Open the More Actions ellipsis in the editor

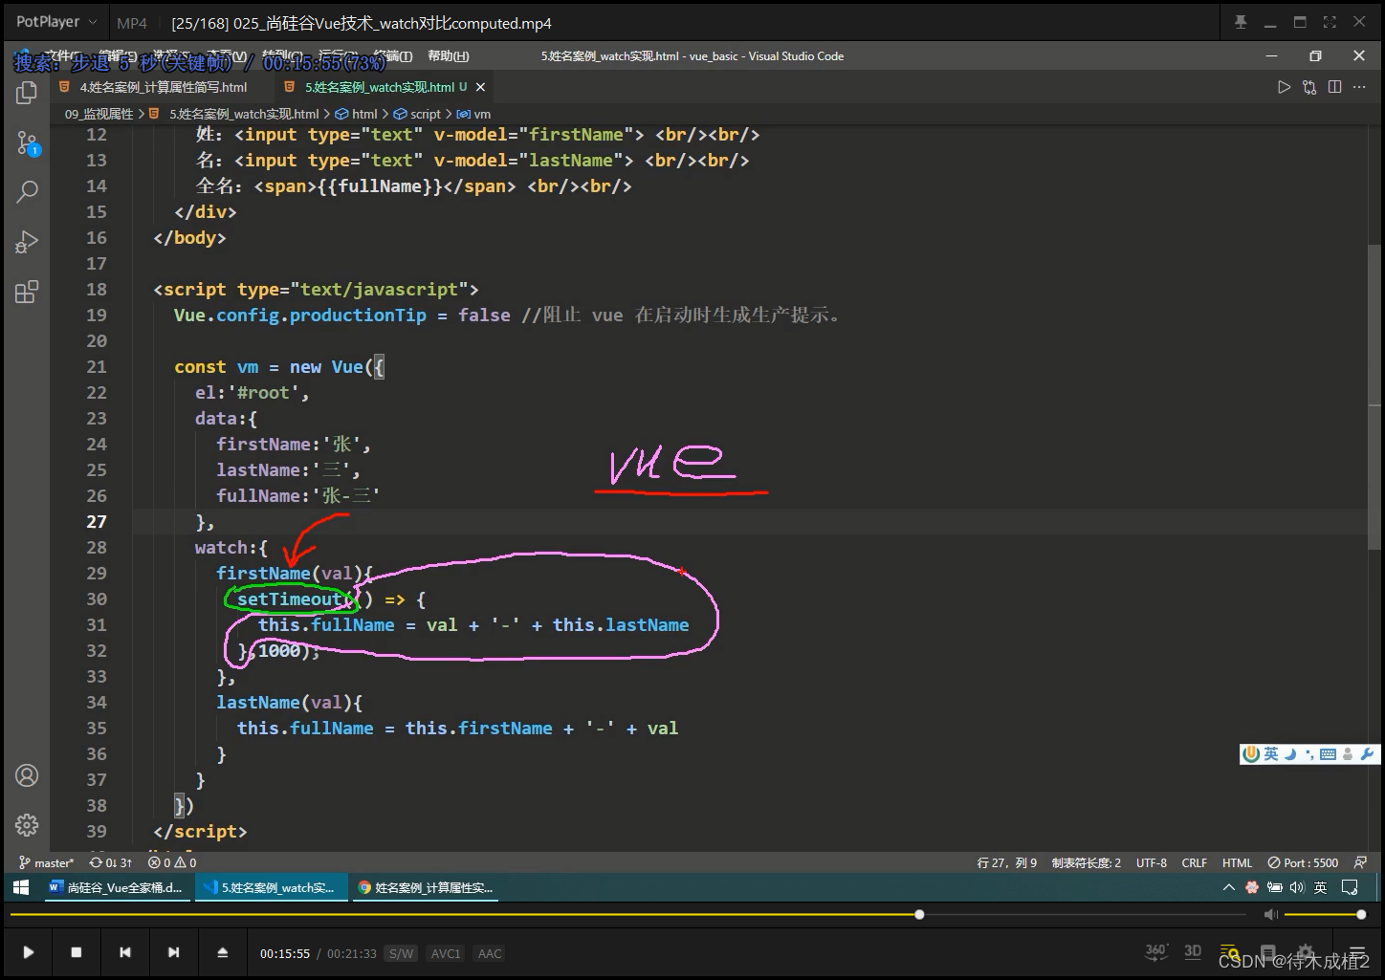click(1359, 87)
